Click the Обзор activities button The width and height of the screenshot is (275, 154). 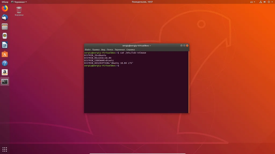click(5, 2)
